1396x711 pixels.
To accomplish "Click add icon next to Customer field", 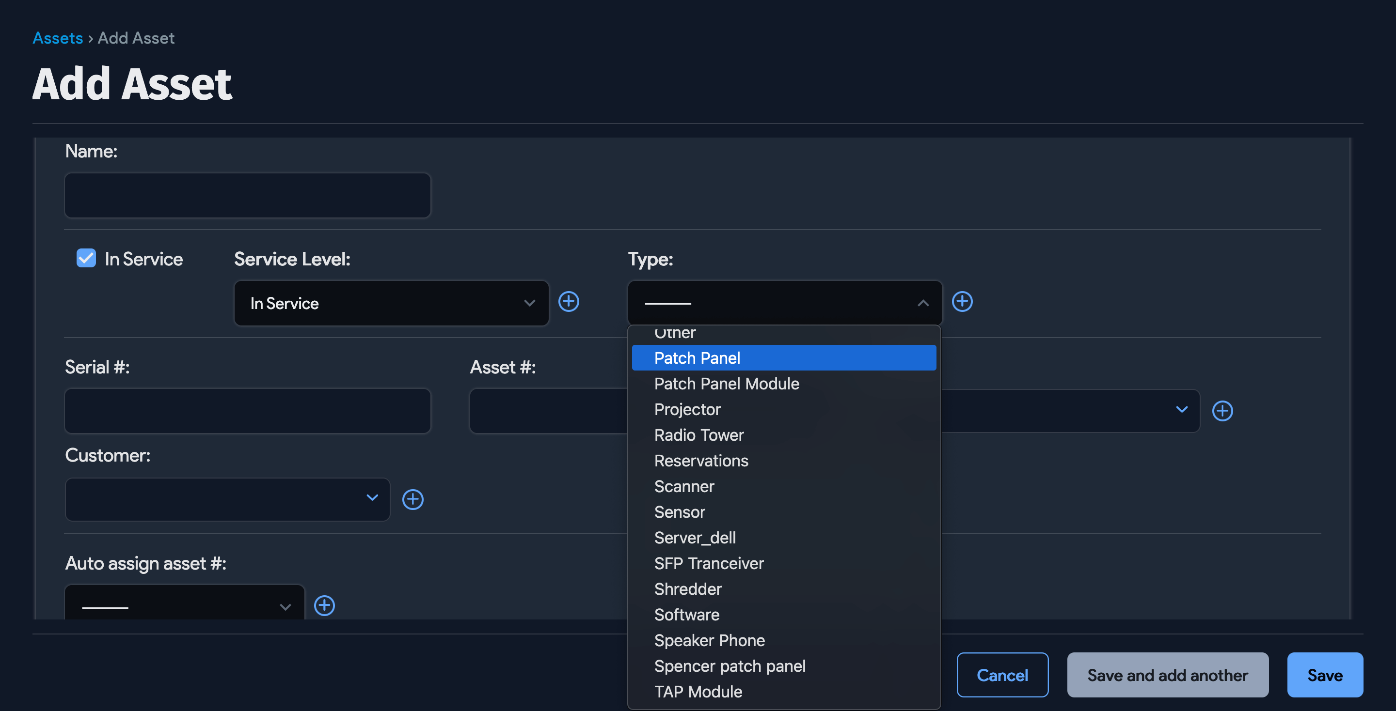I will tap(412, 499).
